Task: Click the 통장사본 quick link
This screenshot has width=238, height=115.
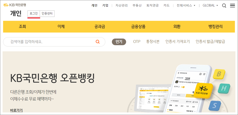Action: (153, 42)
